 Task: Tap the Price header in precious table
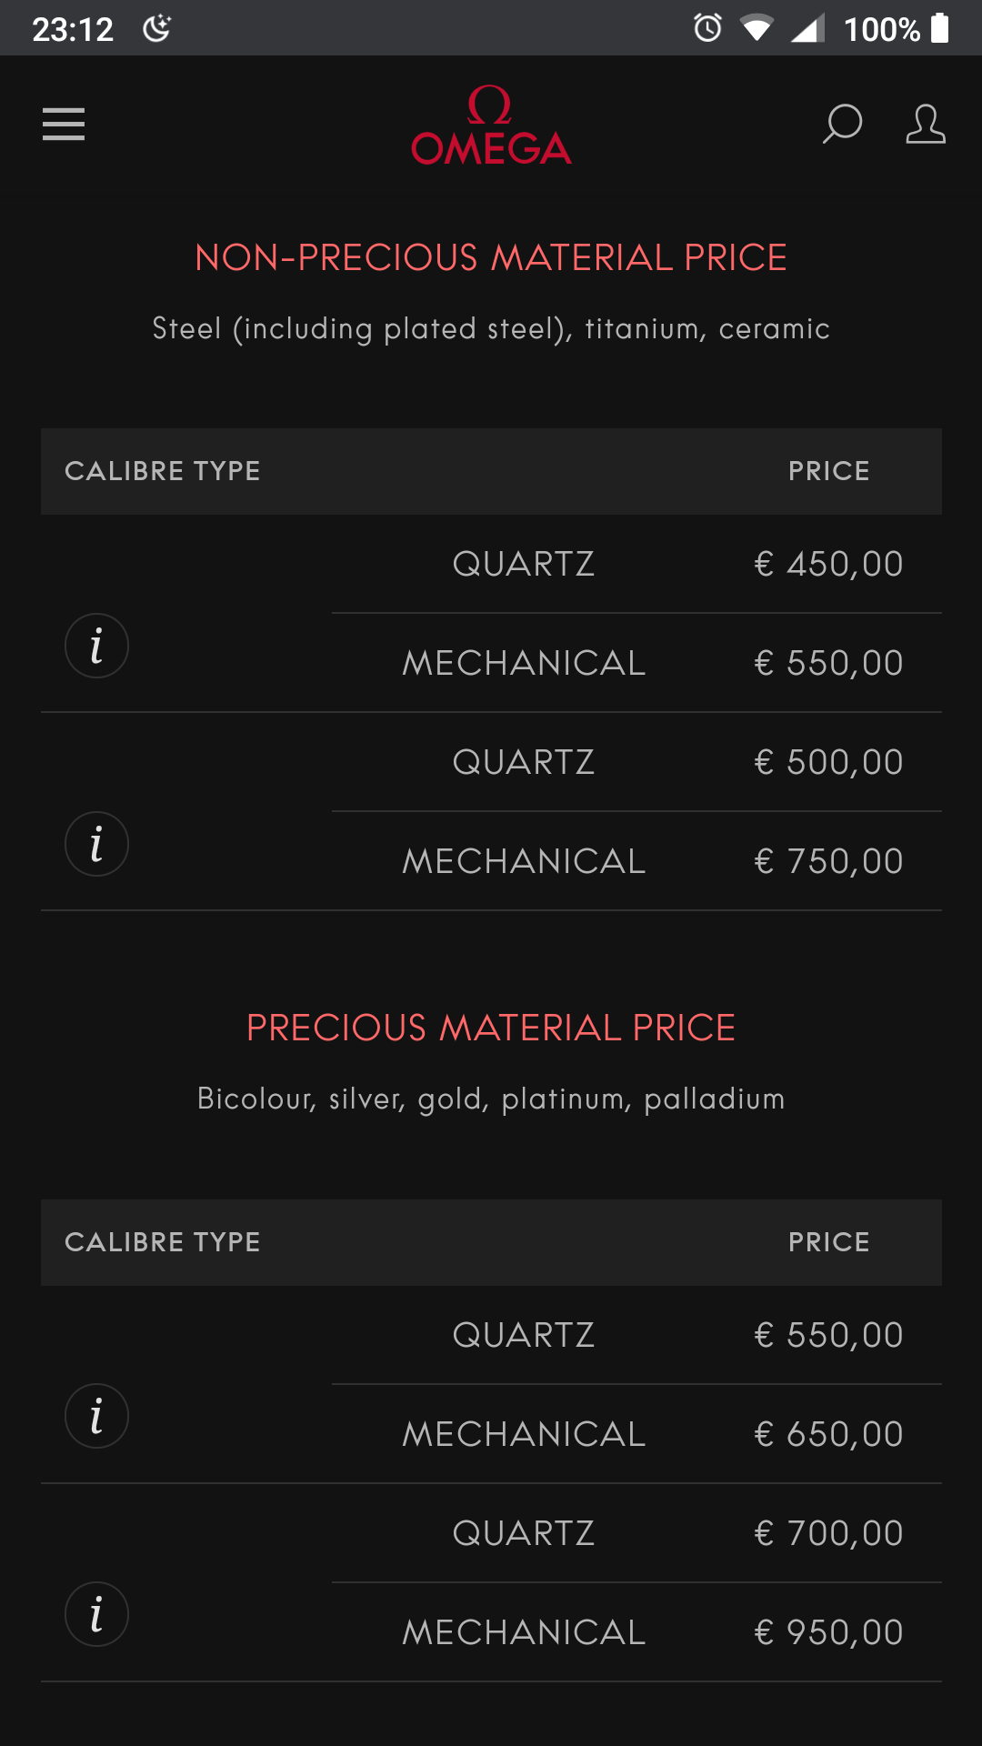828,1242
